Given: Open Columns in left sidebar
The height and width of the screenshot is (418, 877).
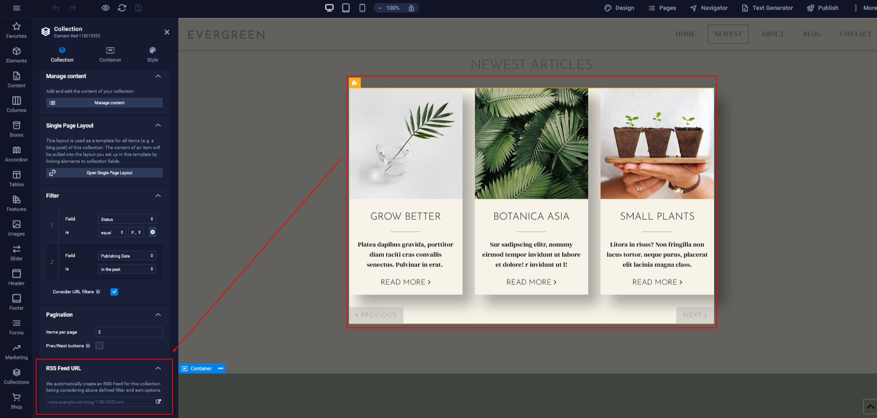Looking at the screenshot, I should tap(17, 104).
